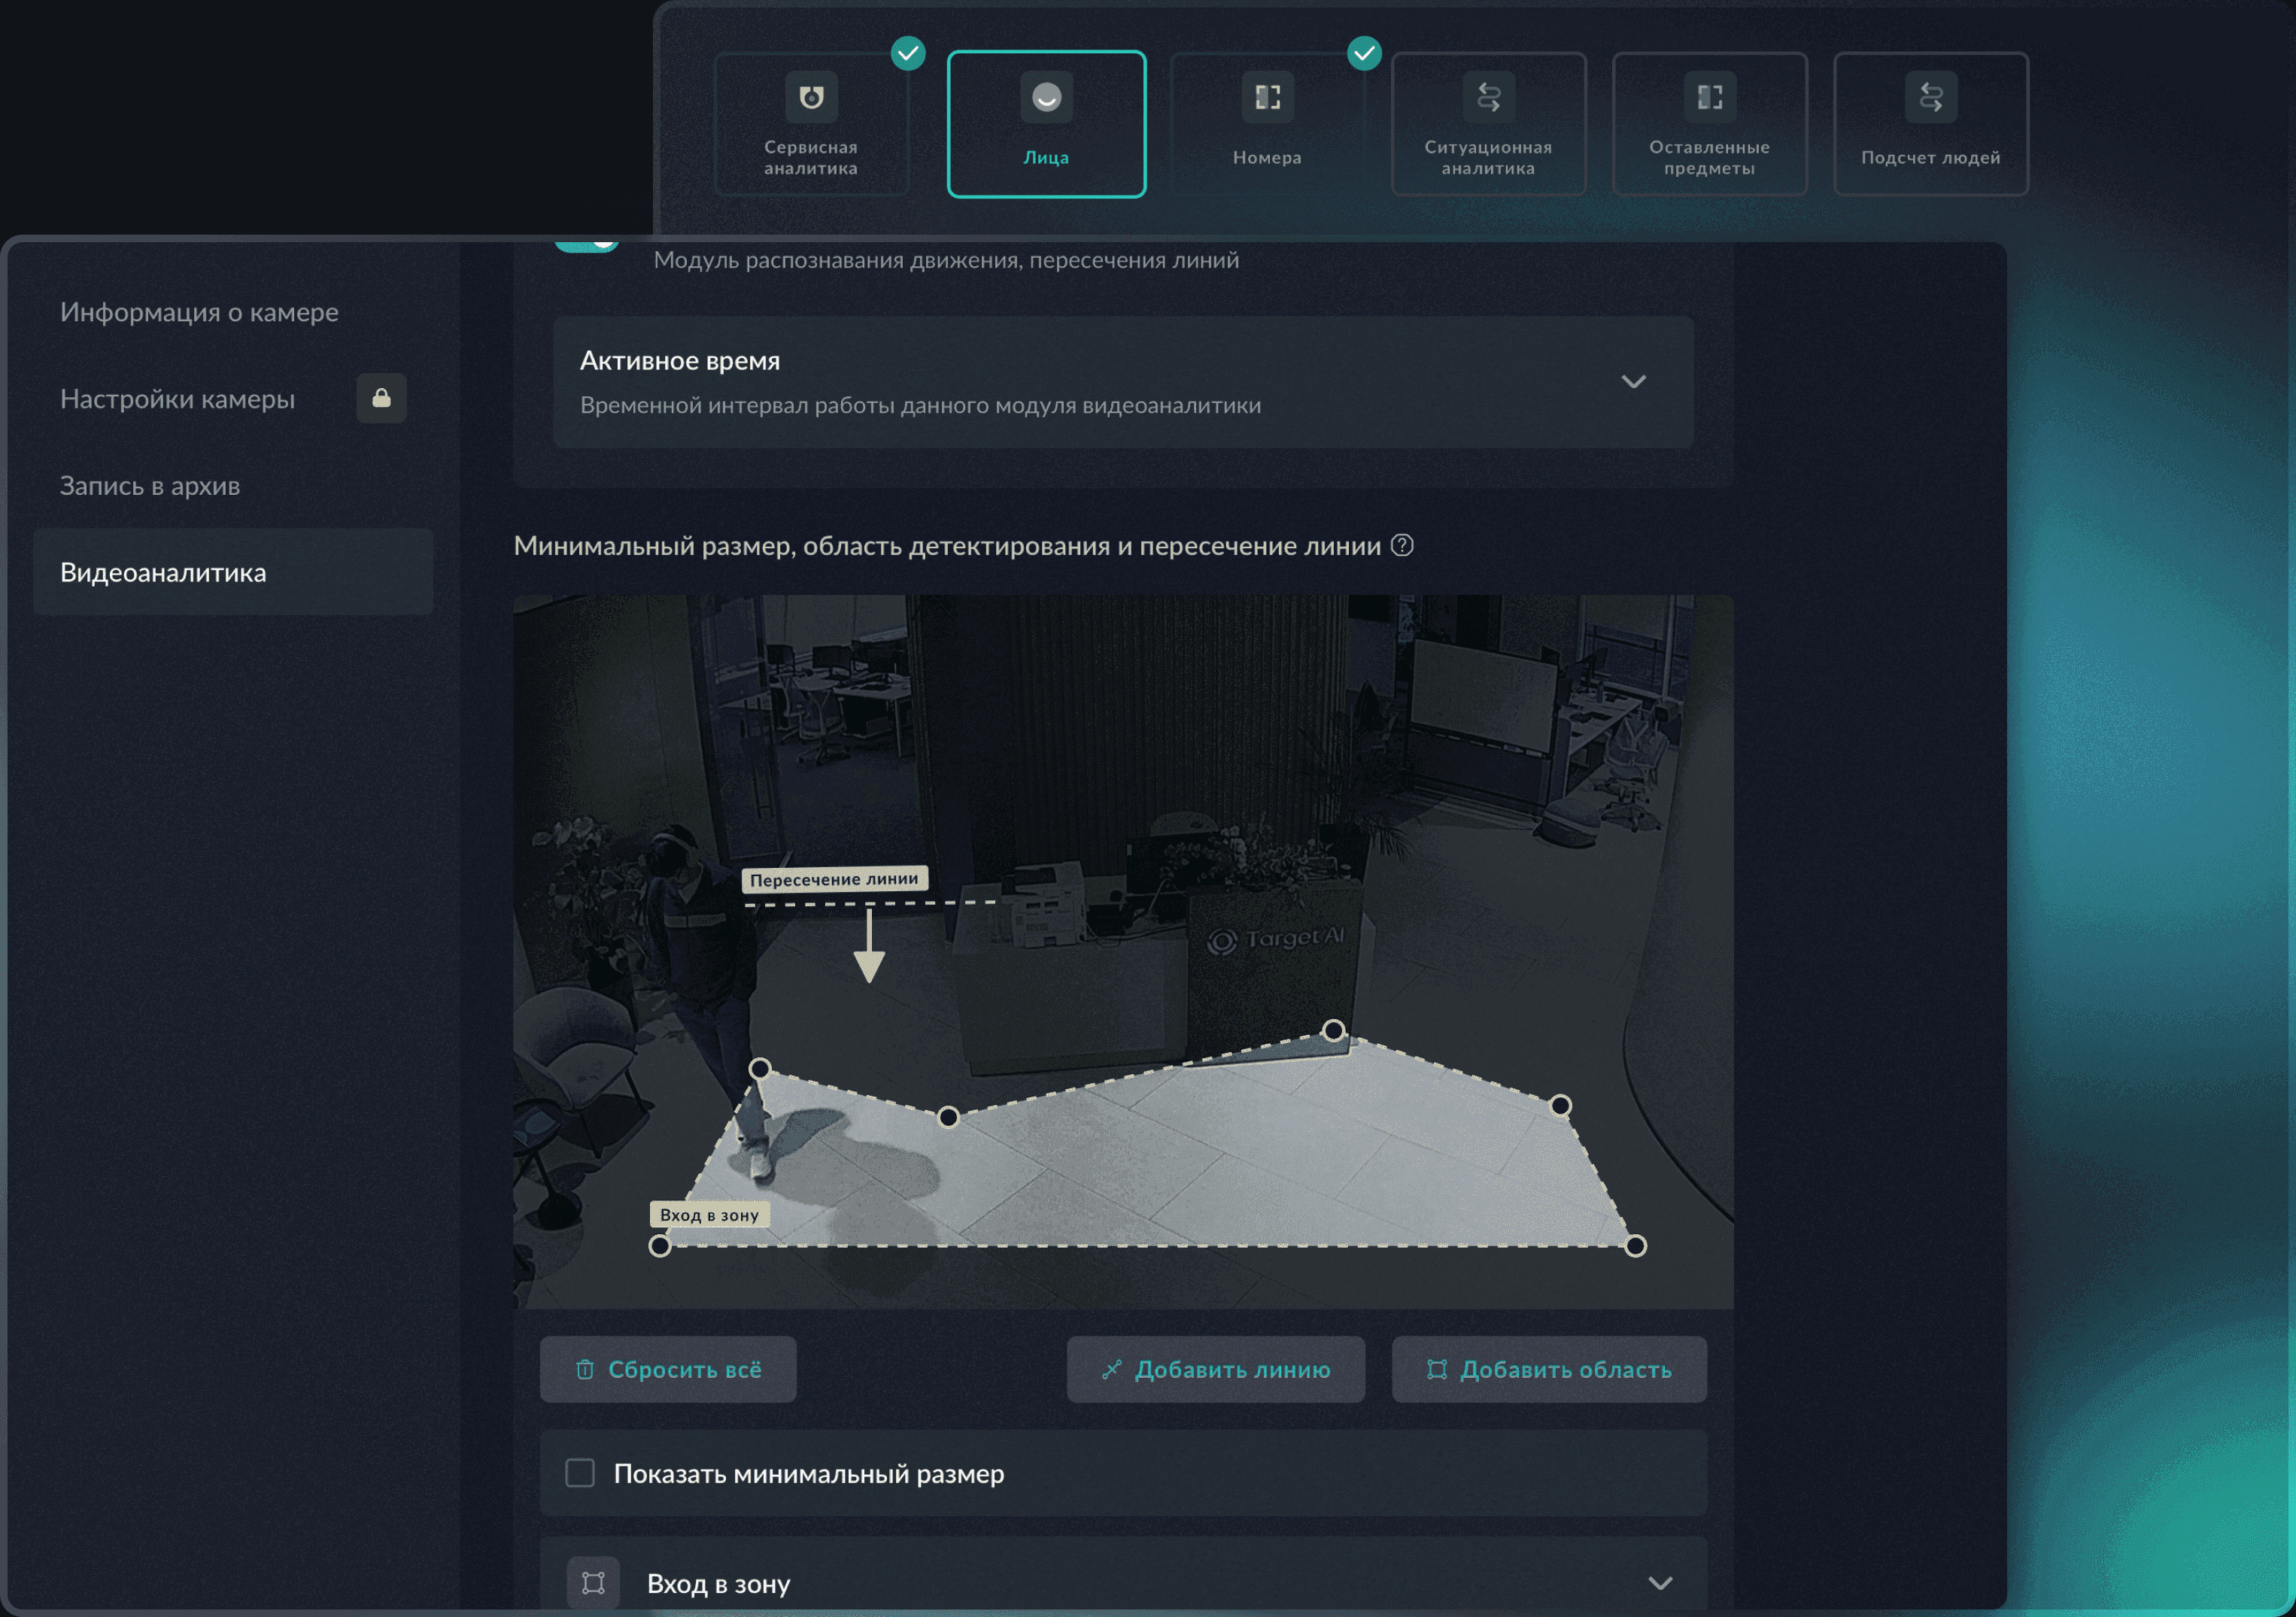Viewport: 2296px width, 1617px height.
Task: Click the Пересечение линии label on video
Action: point(834,879)
